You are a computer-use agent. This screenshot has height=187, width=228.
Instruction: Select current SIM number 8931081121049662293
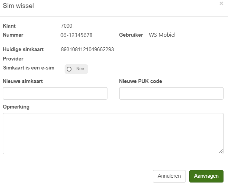pyautogui.click(x=87, y=49)
